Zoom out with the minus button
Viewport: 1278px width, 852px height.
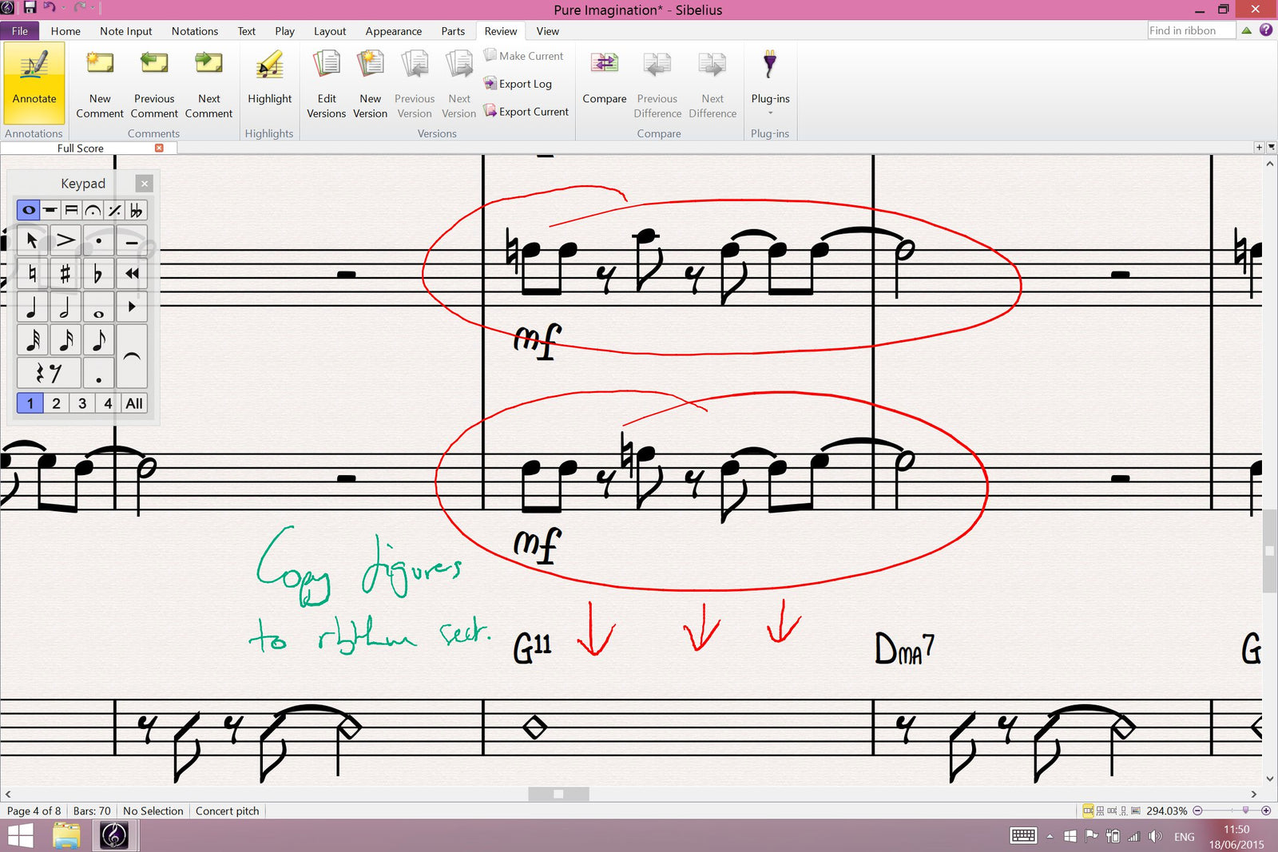click(1197, 810)
